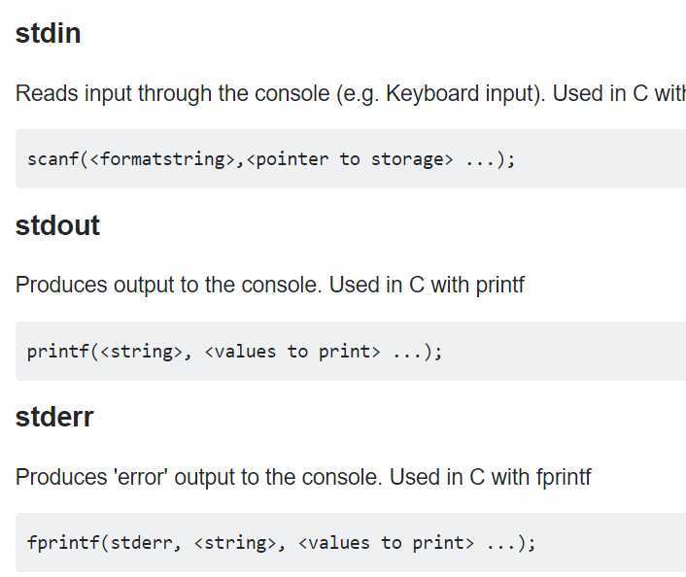Screen dimensions: 686x577
Task: Click the word fprintf in the stderr description
Action: [564, 477]
